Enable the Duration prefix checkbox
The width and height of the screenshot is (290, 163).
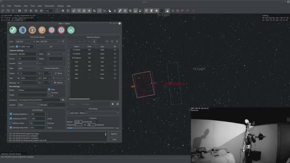click(x=49, y=92)
